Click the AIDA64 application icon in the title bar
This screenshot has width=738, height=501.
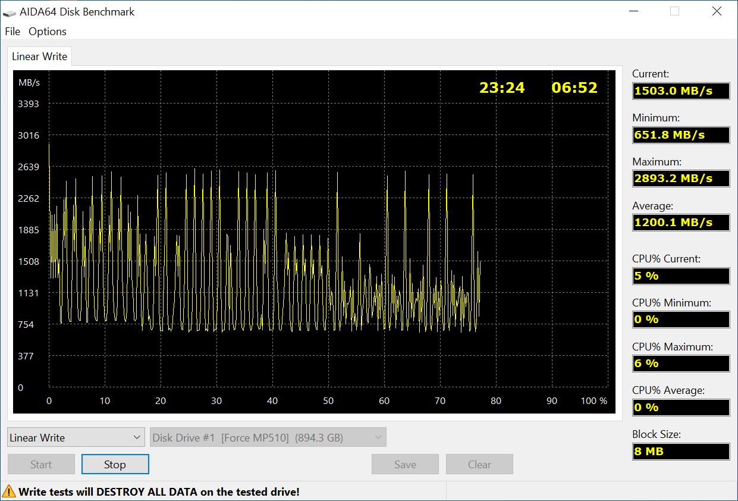click(8, 11)
